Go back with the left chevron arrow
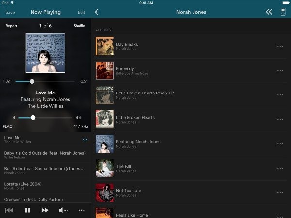The height and width of the screenshot is (218, 291). point(97,12)
